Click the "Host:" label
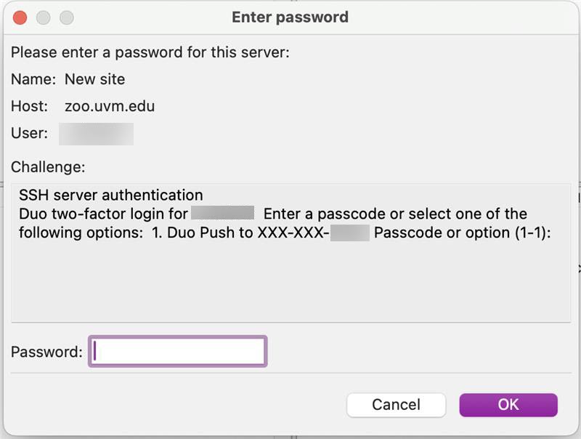The height and width of the screenshot is (439, 581). coord(29,106)
